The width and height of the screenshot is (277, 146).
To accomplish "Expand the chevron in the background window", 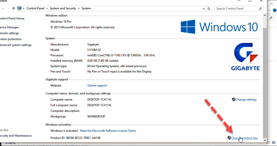I will [x=269, y=11].
